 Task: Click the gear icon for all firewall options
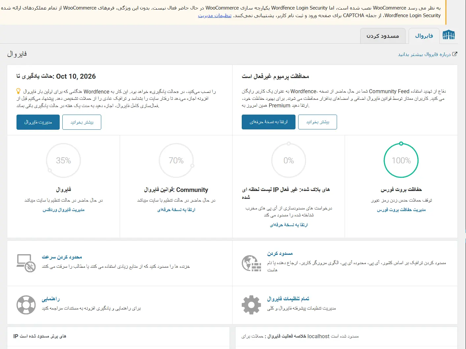(x=251, y=305)
